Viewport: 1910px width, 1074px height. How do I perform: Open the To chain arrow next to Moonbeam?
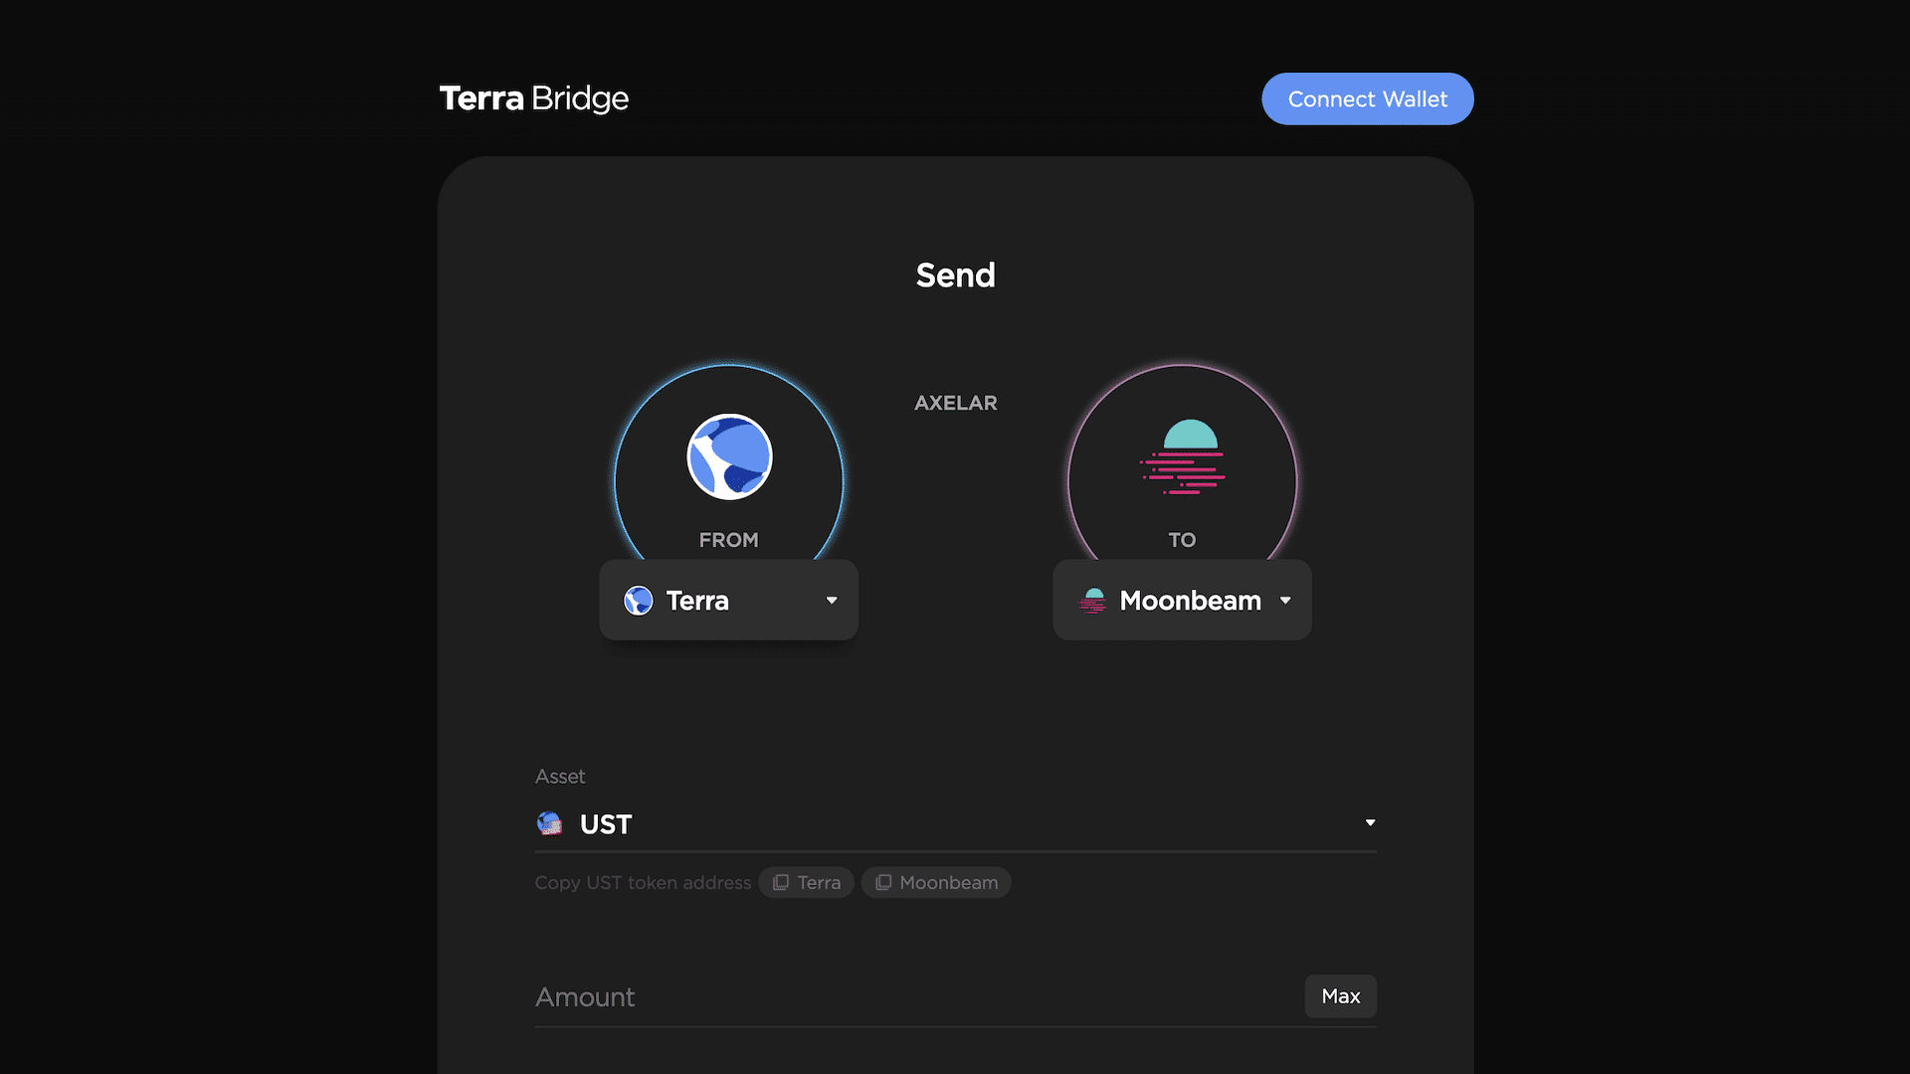1285,601
